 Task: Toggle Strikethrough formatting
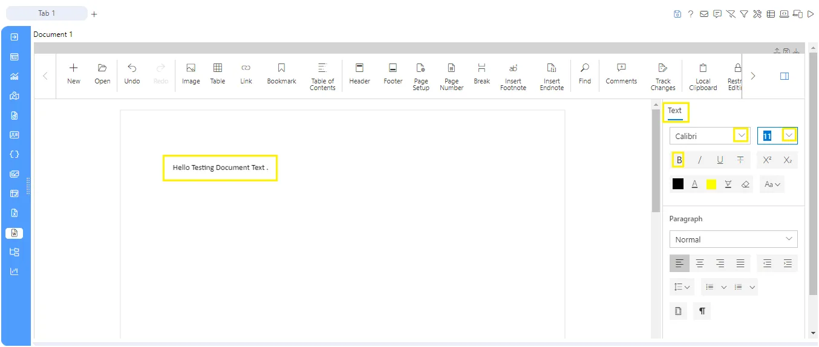(740, 160)
